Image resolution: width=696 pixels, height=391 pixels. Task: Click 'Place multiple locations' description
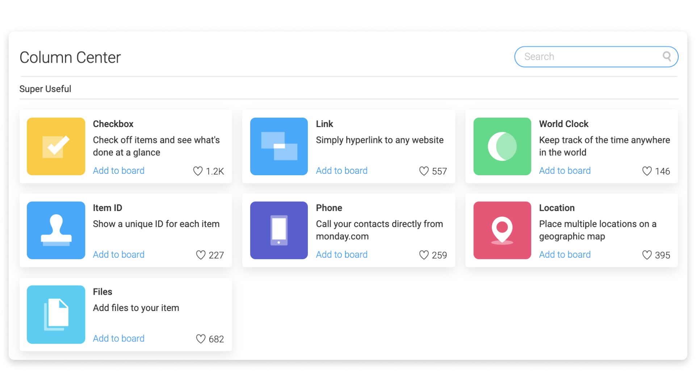point(598,230)
